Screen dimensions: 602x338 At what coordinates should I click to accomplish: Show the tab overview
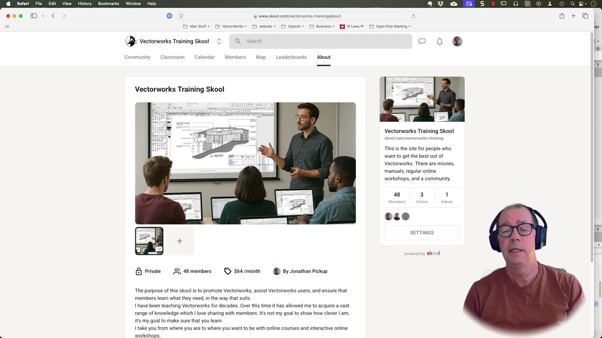(x=585, y=16)
